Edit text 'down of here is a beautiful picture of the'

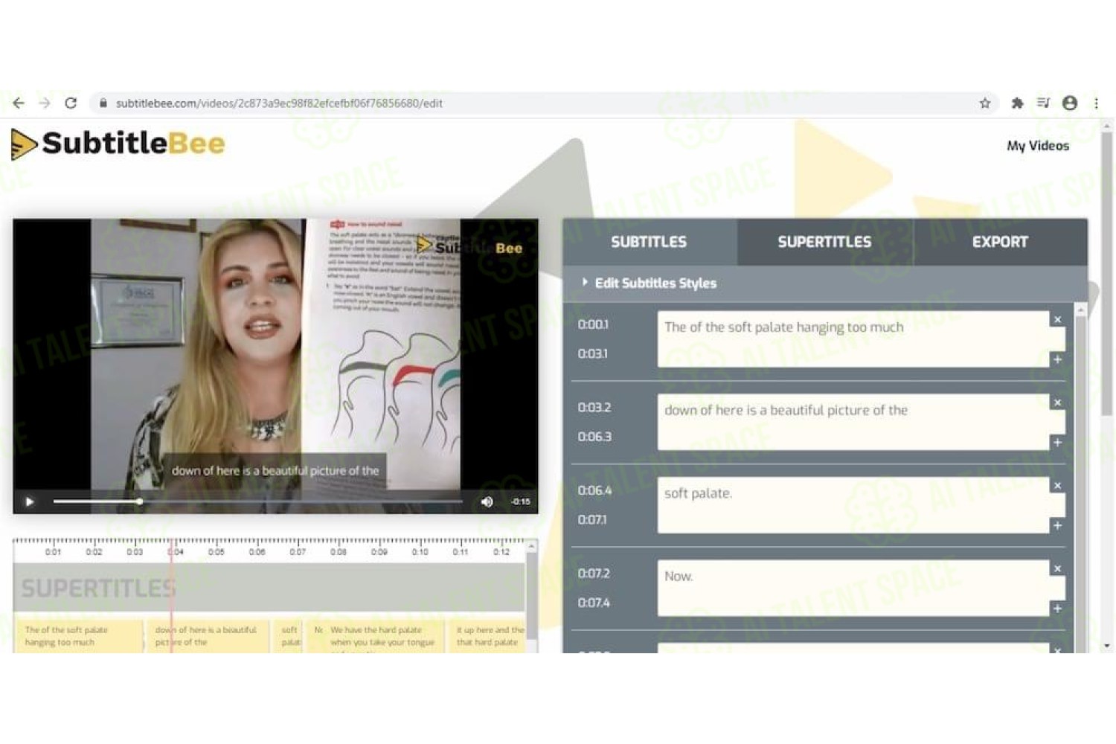click(853, 422)
